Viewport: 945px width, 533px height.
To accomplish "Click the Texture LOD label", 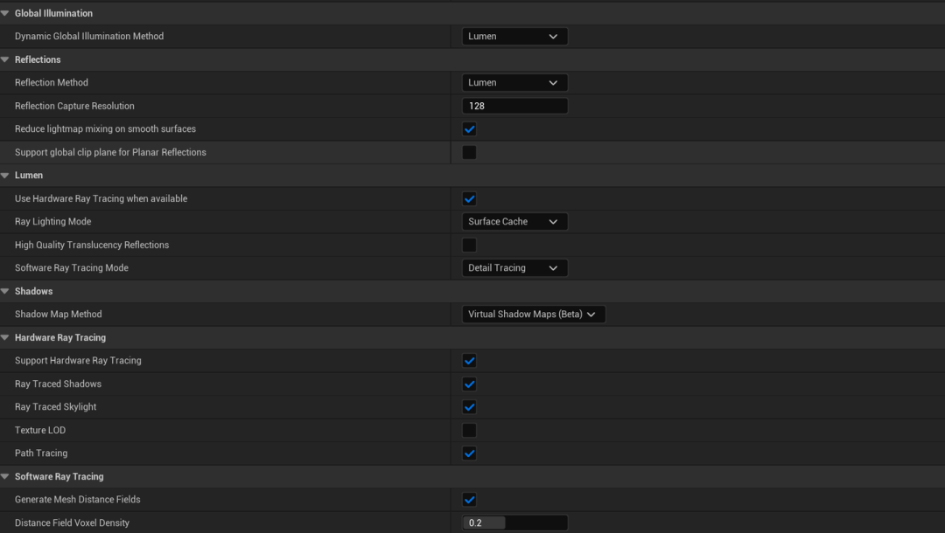I will (x=40, y=430).
